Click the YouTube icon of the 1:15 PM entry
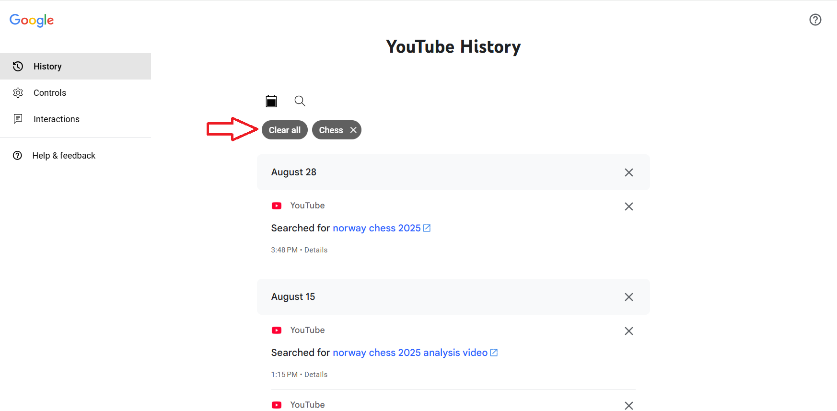 coord(277,330)
